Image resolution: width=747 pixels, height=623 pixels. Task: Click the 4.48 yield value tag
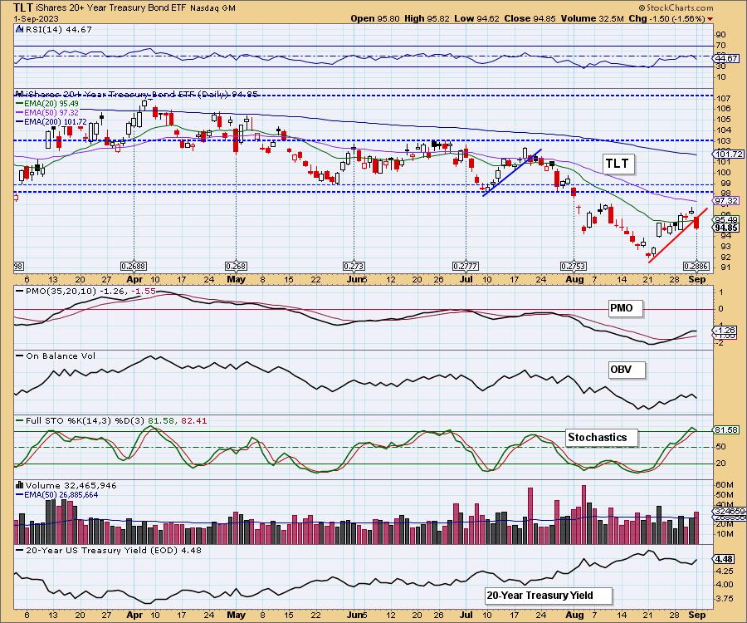tap(724, 559)
